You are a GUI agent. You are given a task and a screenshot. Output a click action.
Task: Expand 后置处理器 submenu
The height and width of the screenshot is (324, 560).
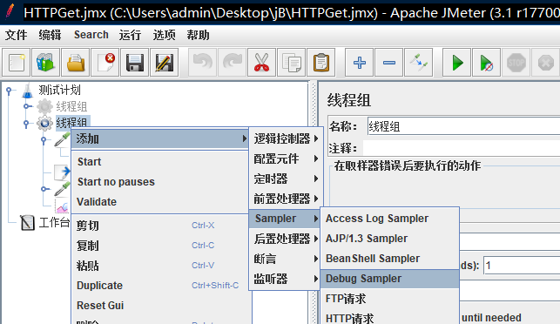tap(286, 239)
